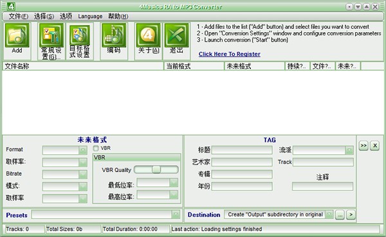
Task: Click the Click Here To Register link
Action: (230, 54)
